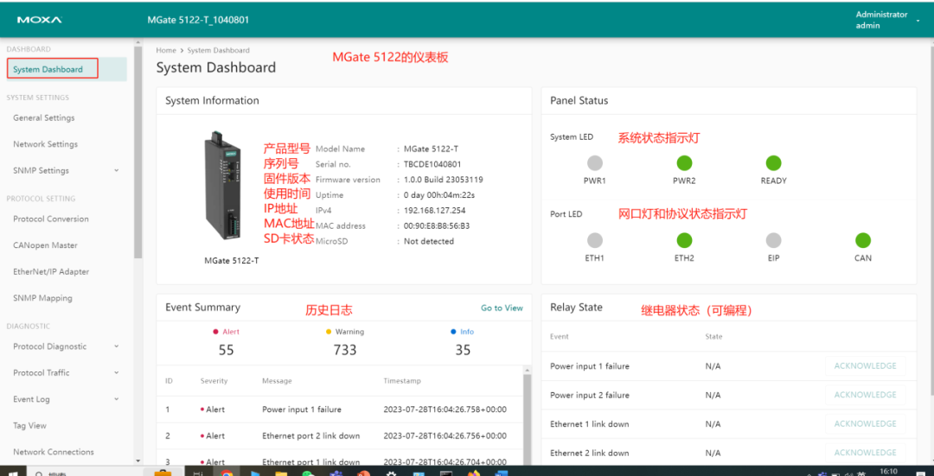Click the Timestamp column header
The height and width of the screenshot is (476, 934).
(401, 381)
